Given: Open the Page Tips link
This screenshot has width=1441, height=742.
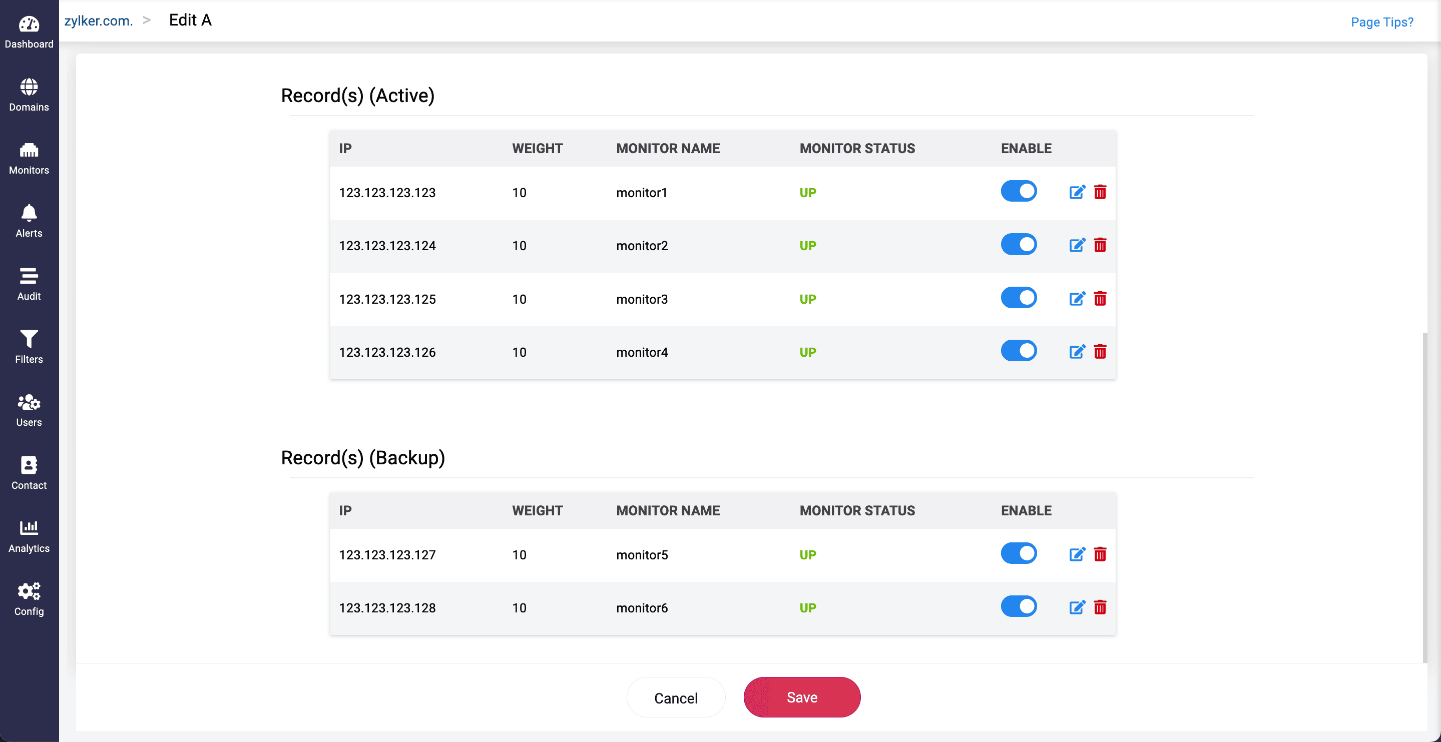Looking at the screenshot, I should tap(1382, 22).
